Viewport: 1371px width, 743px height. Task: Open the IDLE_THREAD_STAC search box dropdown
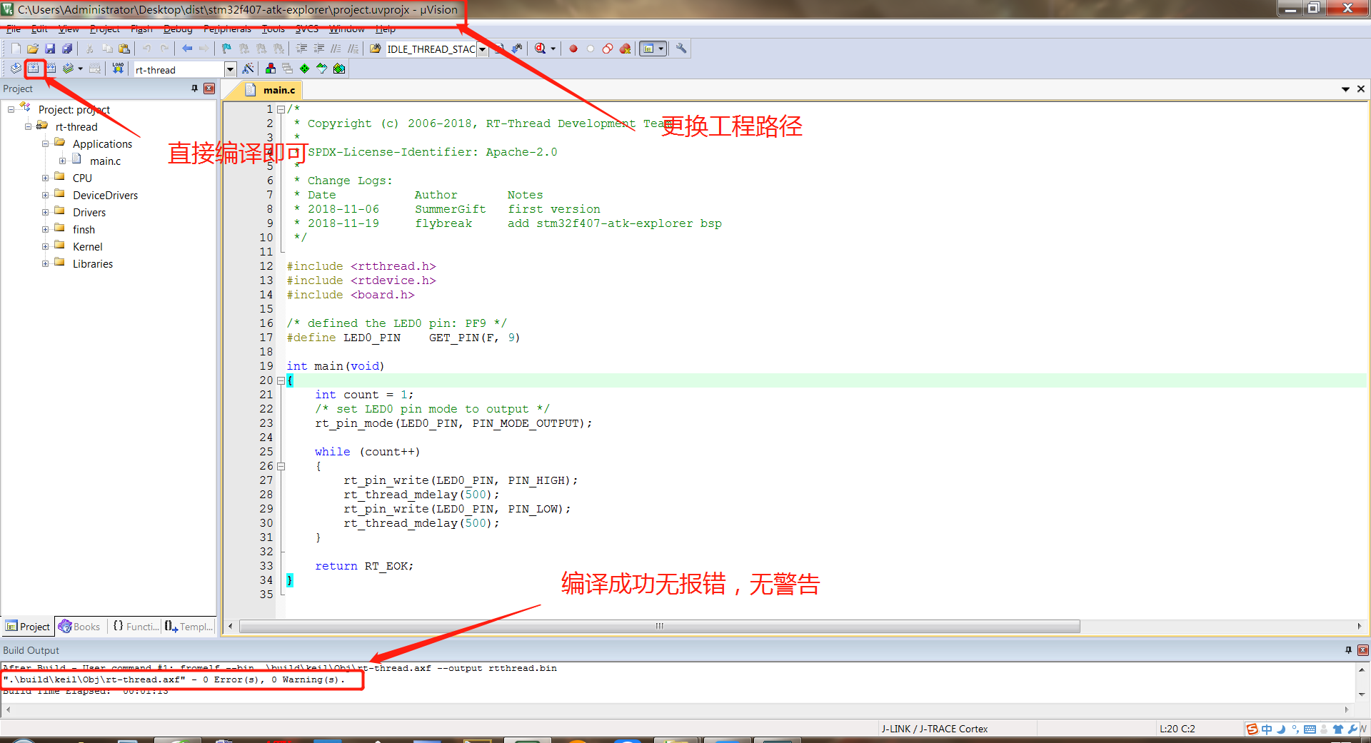point(482,49)
